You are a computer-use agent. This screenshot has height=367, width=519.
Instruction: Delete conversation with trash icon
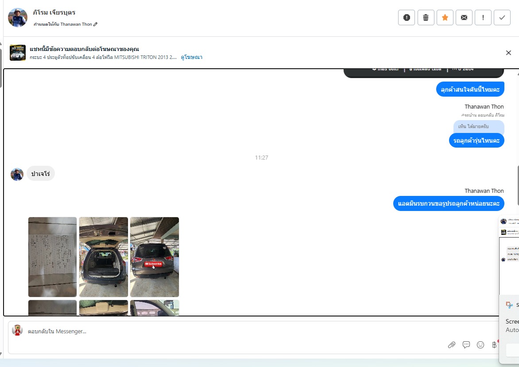tap(426, 18)
